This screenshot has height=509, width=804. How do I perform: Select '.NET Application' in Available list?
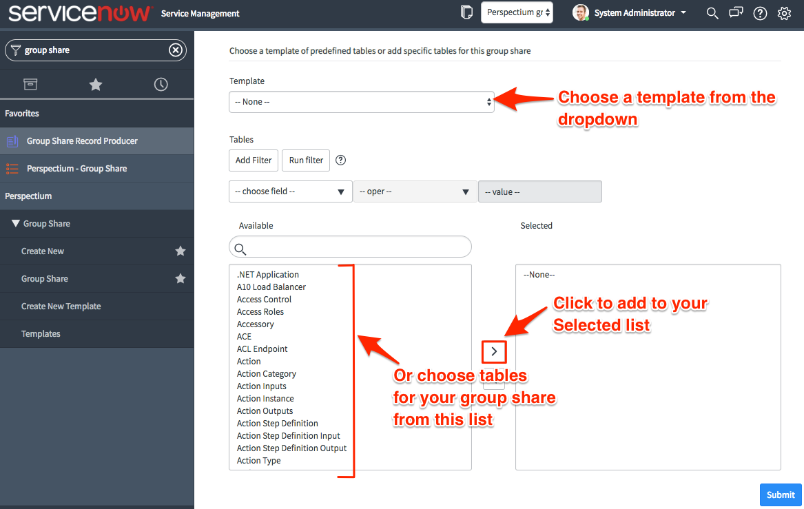click(268, 275)
